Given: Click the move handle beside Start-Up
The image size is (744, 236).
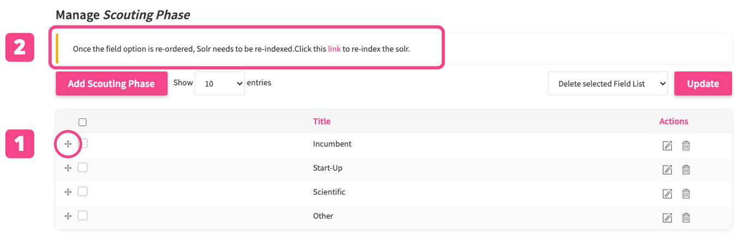Looking at the screenshot, I should tap(68, 168).
